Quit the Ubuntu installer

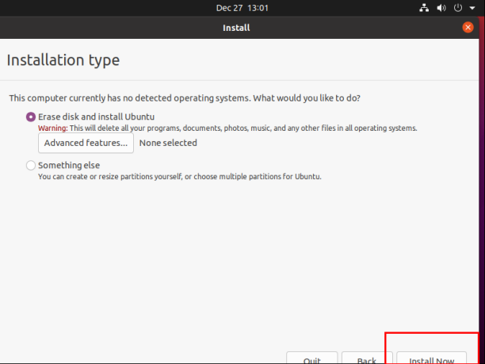[311, 358]
